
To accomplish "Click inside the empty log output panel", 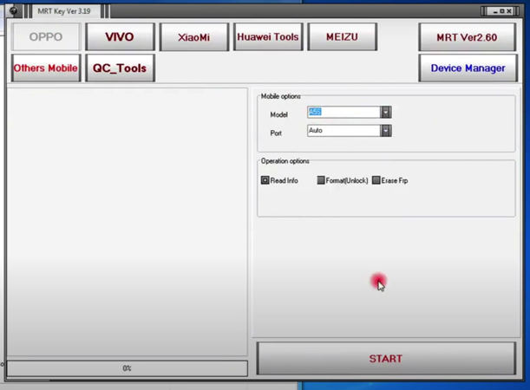I will 127,220.
